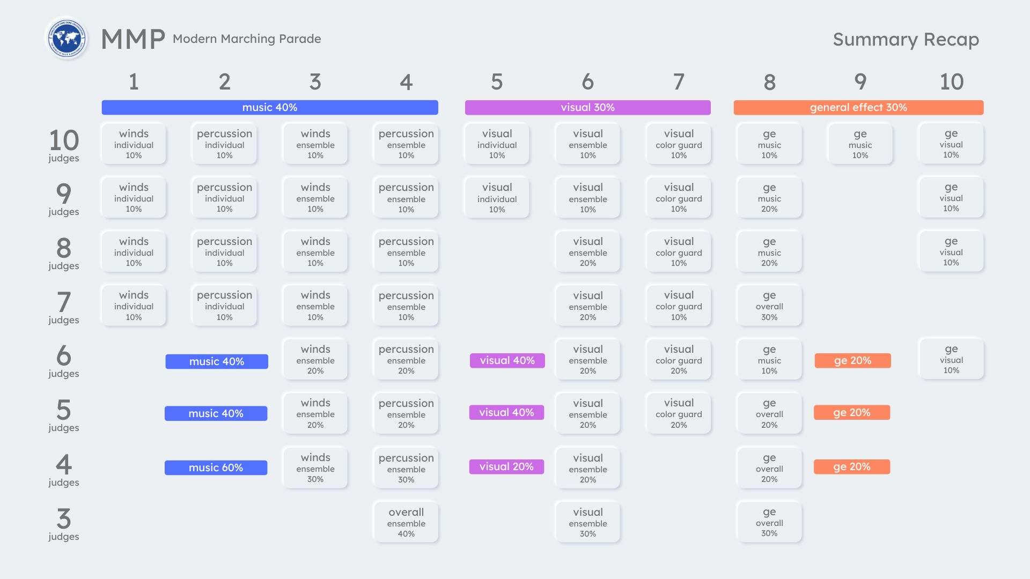The height and width of the screenshot is (579, 1030).
Task: Click the orange general effect 30% bar
Action: (x=858, y=107)
